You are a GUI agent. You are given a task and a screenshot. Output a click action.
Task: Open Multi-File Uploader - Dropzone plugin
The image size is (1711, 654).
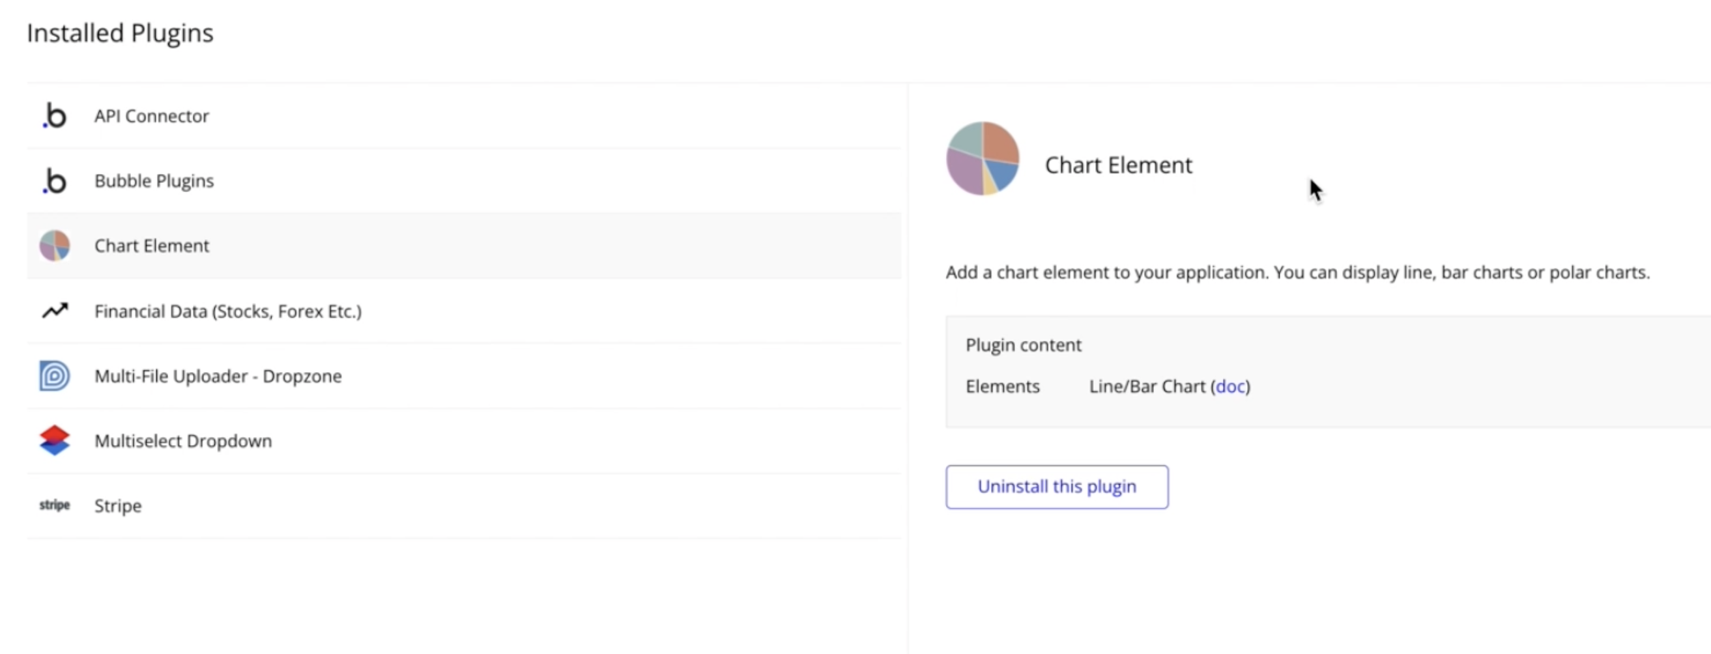[x=218, y=376]
